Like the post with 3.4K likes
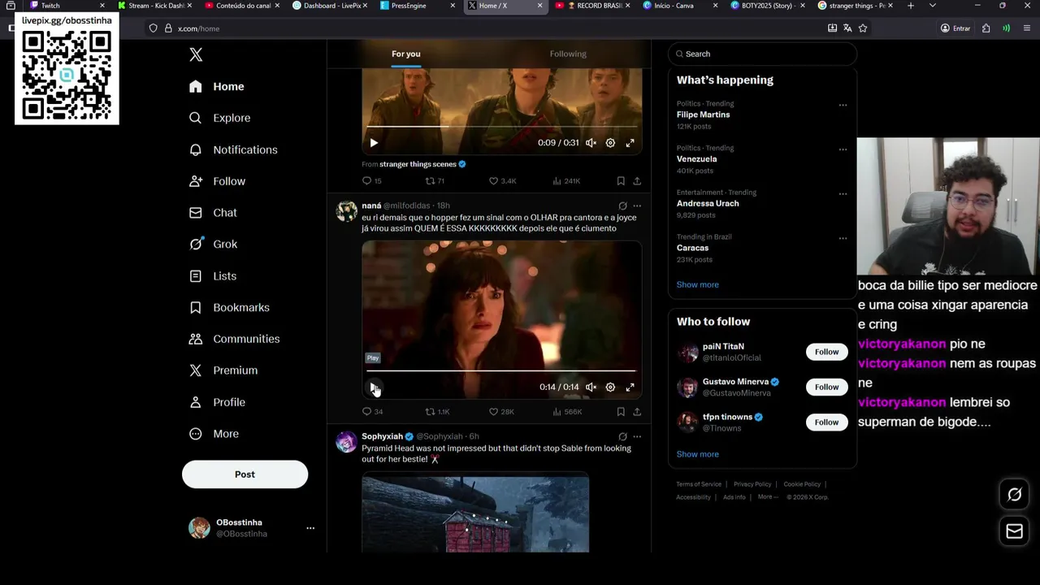The image size is (1040, 585). (502, 181)
